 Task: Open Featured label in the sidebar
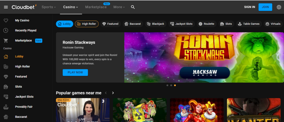(21, 77)
